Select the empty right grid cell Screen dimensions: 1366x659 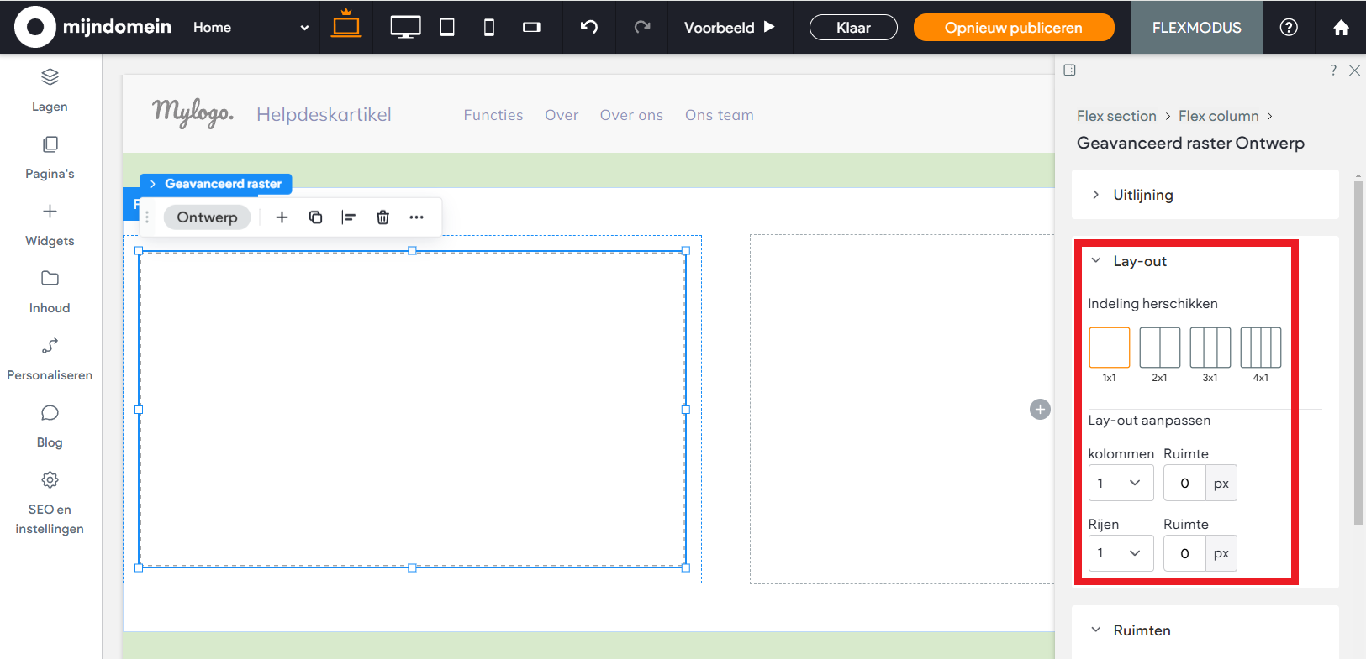(902, 409)
